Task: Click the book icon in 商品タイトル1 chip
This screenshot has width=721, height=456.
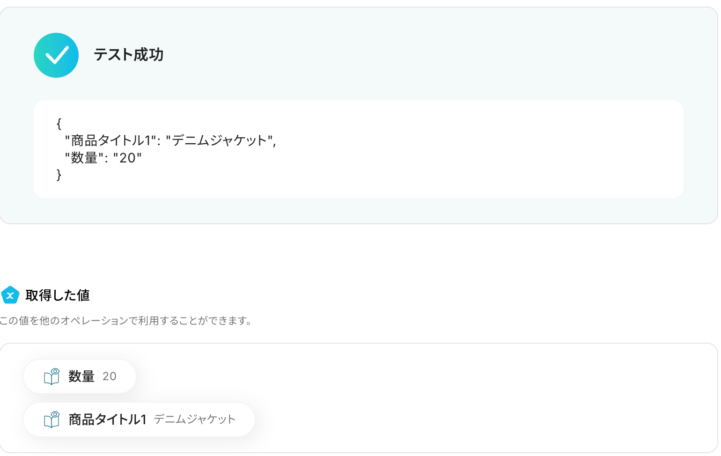Action: 51,419
